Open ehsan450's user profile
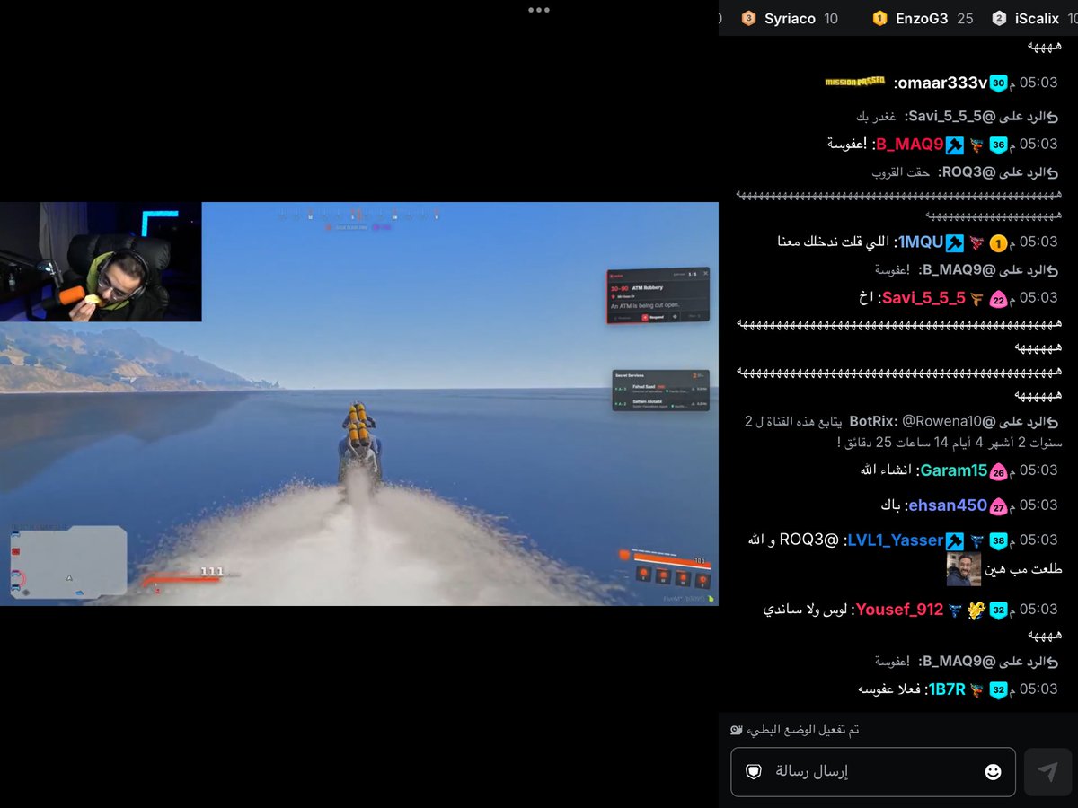The width and height of the screenshot is (1078, 808). [948, 505]
